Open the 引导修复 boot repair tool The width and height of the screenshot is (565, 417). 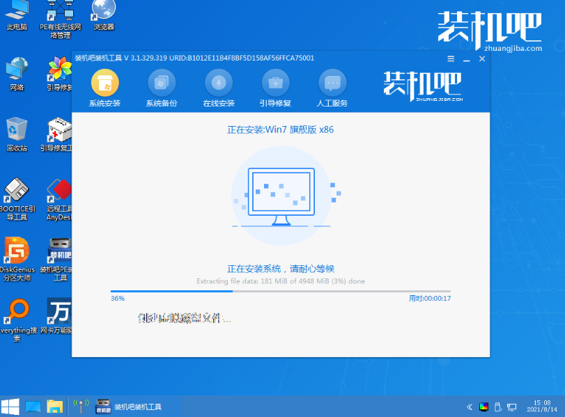coord(275,84)
